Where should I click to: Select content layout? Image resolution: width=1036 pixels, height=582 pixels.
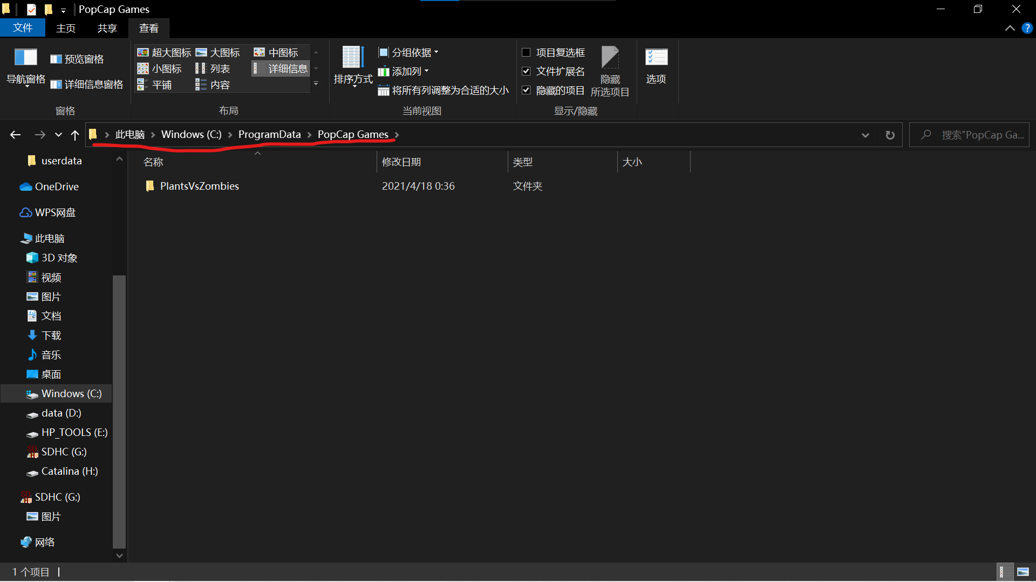coord(213,85)
